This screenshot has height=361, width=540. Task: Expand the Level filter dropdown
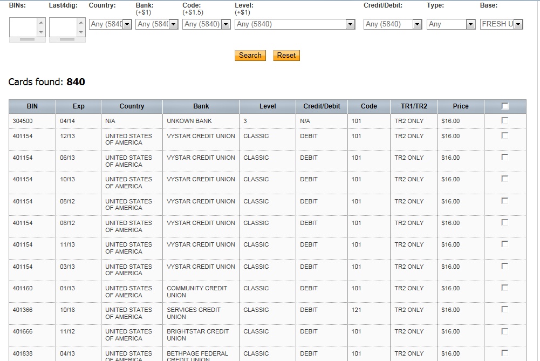pyautogui.click(x=295, y=24)
